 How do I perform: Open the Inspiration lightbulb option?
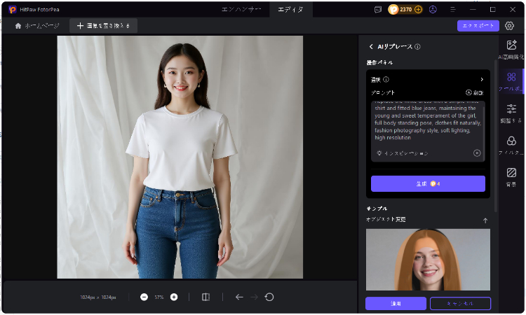402,153
